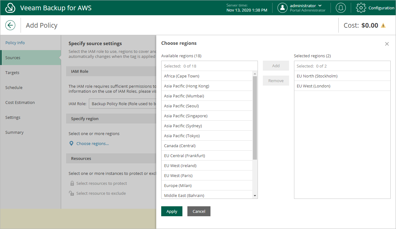Image resolution: width=396 pixels, height=229 pixels.
Task: Click Select resources to protect link
Action: point(102,183)
